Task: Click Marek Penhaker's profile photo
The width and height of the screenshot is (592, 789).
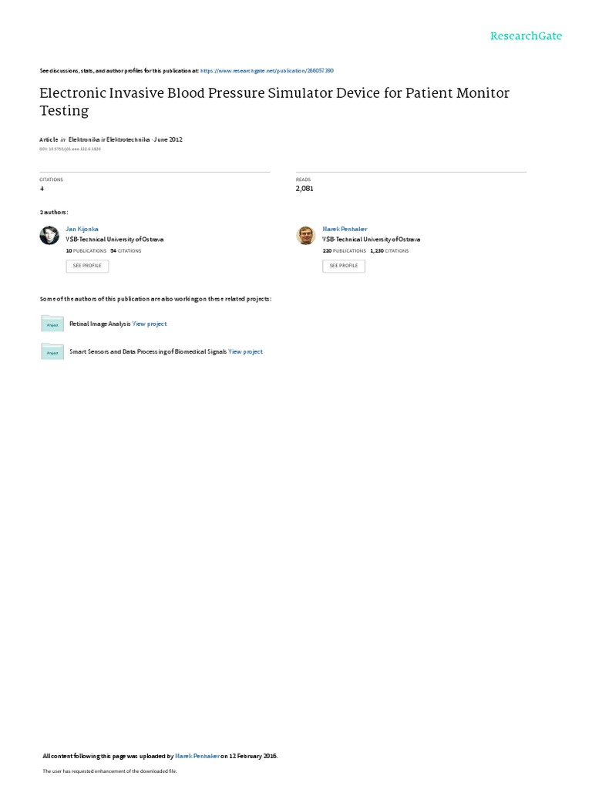Action: (x=305, y=235)
